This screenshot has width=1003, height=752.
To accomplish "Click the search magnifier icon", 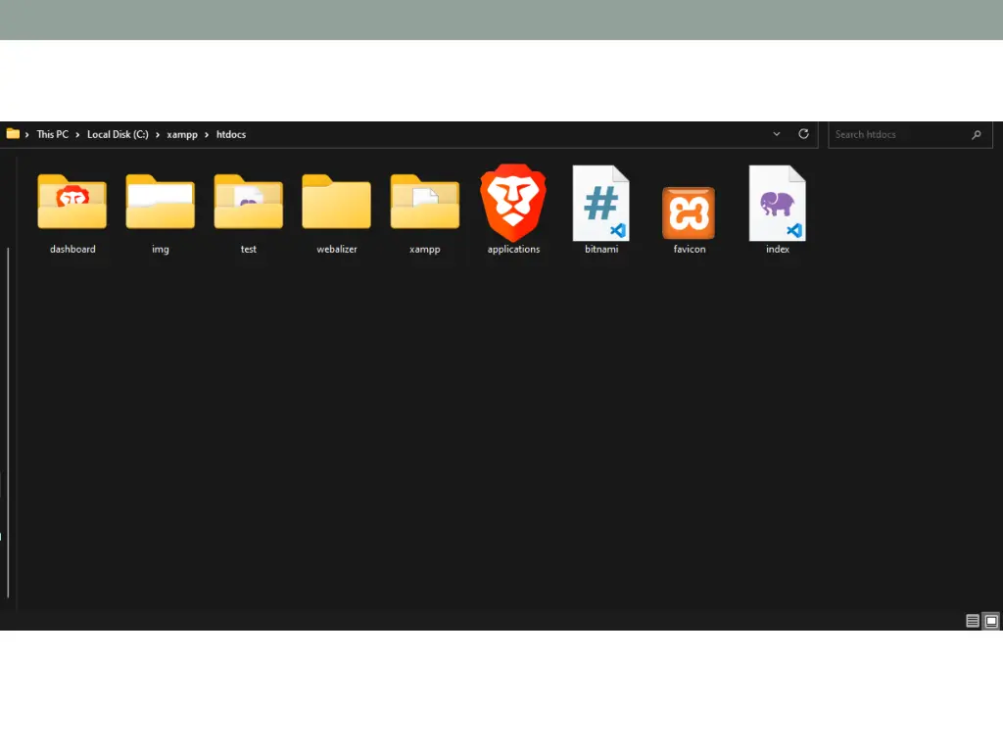I will pos(976,135).
